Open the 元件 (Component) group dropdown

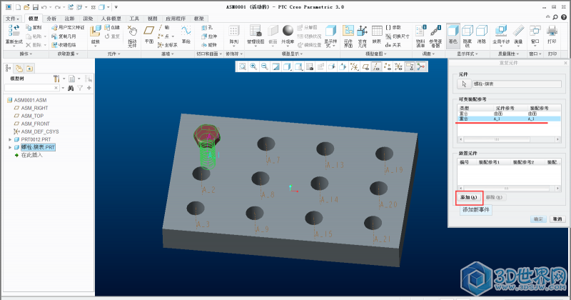(113, 54)
